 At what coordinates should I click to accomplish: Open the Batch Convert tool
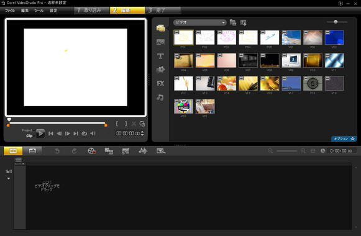click(109, 151)
